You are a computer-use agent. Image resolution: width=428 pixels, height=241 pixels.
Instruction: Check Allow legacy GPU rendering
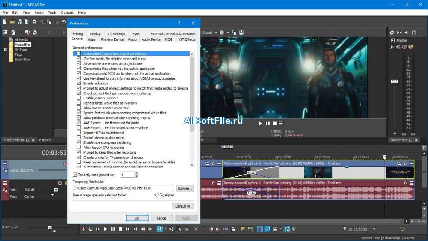79,147
